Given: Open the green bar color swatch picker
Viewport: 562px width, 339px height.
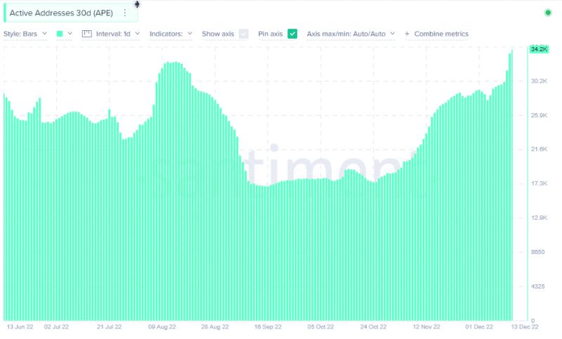Looking at the screenshot, I should tap(60, 34).
